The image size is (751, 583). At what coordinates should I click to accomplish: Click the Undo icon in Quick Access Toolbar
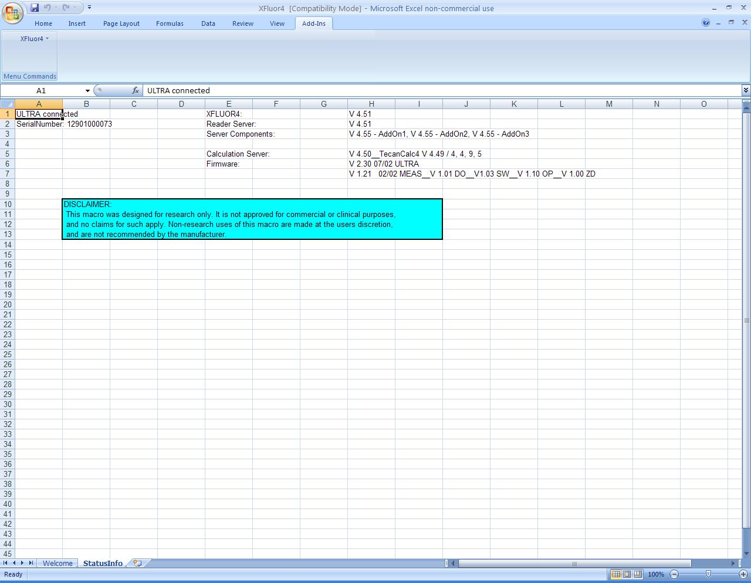point(48,8)
